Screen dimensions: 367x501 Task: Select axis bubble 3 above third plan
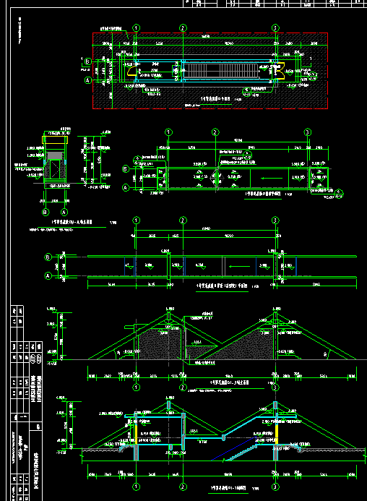(x=275, y=220)
